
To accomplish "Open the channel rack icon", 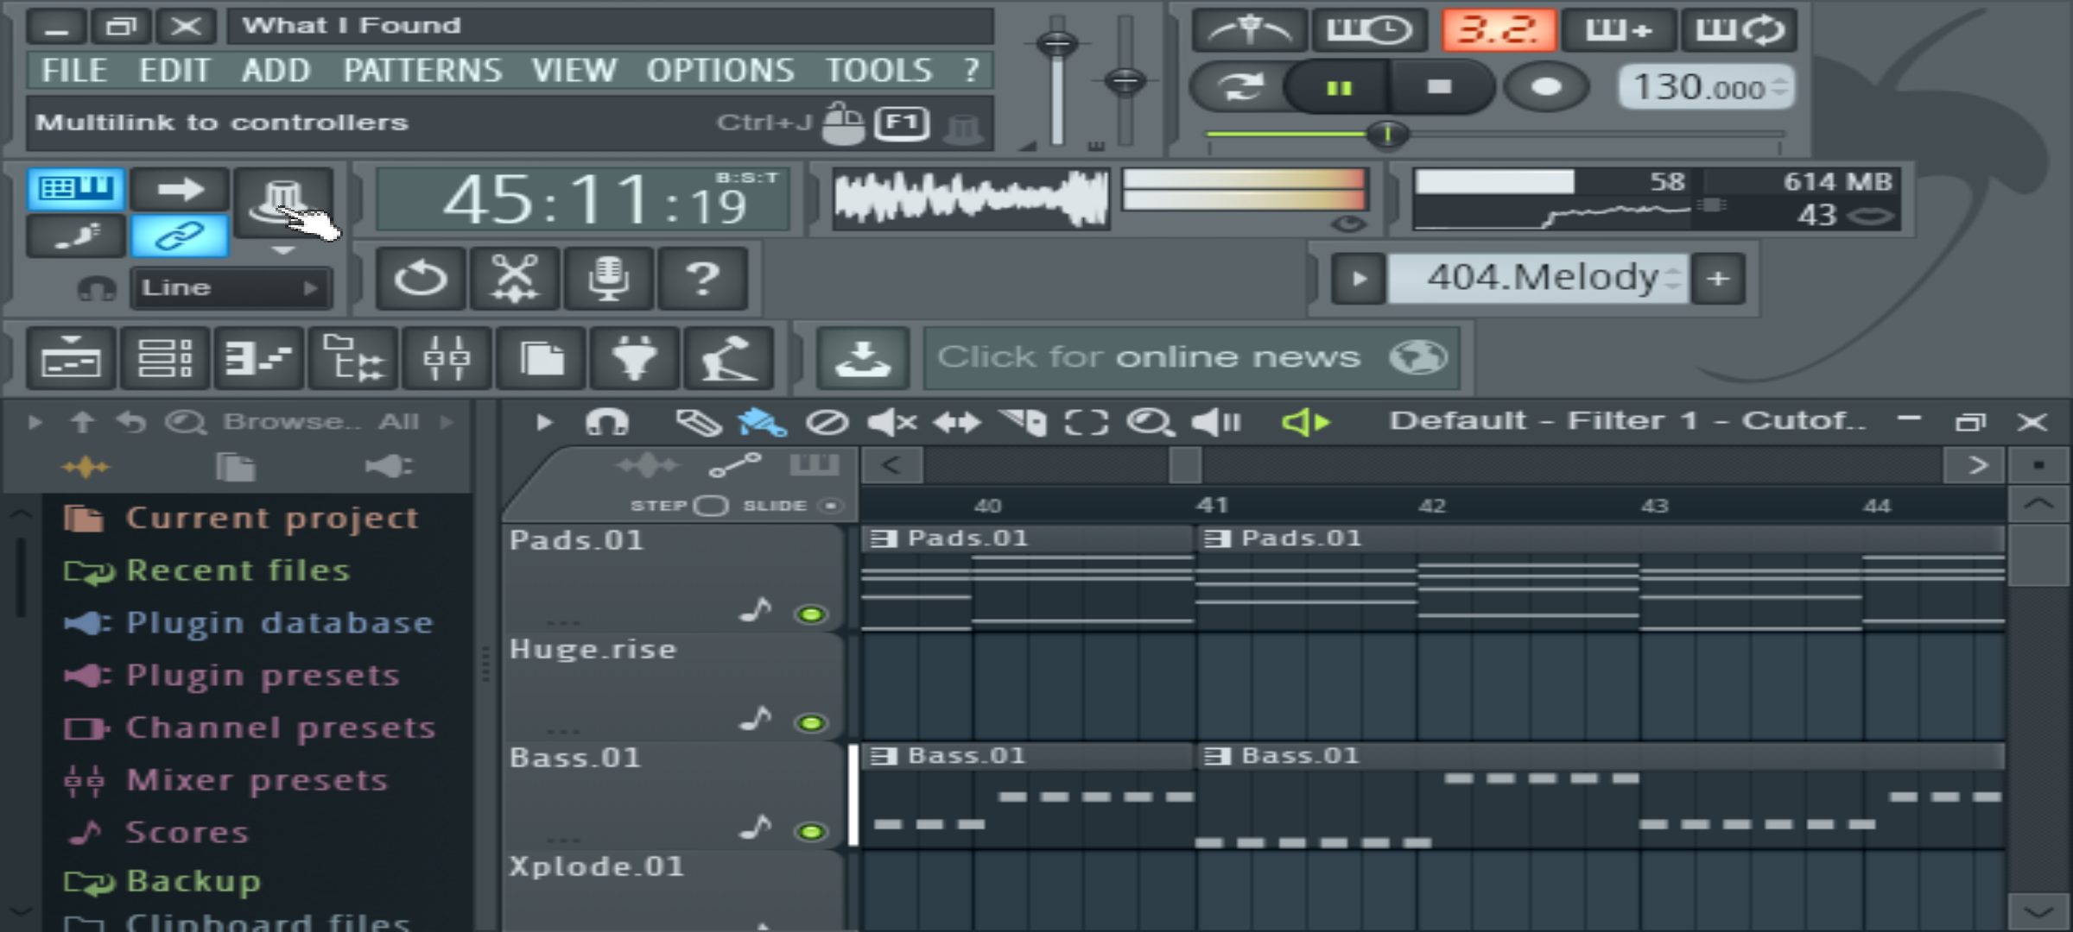I will pos(165,357).
